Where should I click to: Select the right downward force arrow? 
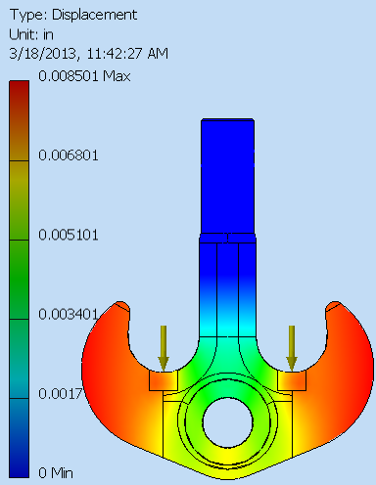pyautogui.click(x=292, y=348)
